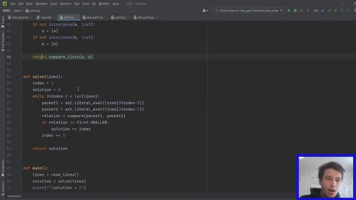Image resolution: width=356 pixels, height=200 pixels.
Task: Click the PyCharm logo icon
Action: pyautogui.click(x=4, y=4)
